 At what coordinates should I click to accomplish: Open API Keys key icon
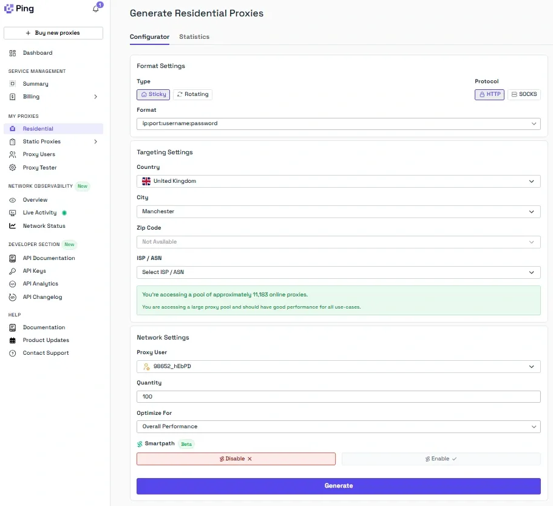[x=13, y=271]
